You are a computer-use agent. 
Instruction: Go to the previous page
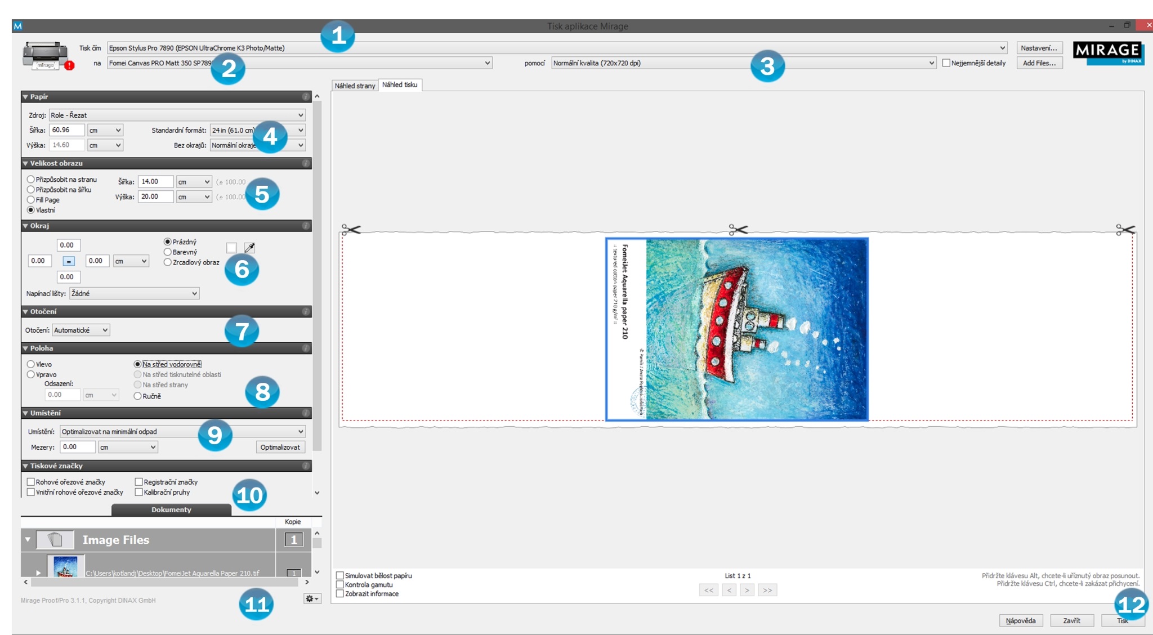click(729, 590)
